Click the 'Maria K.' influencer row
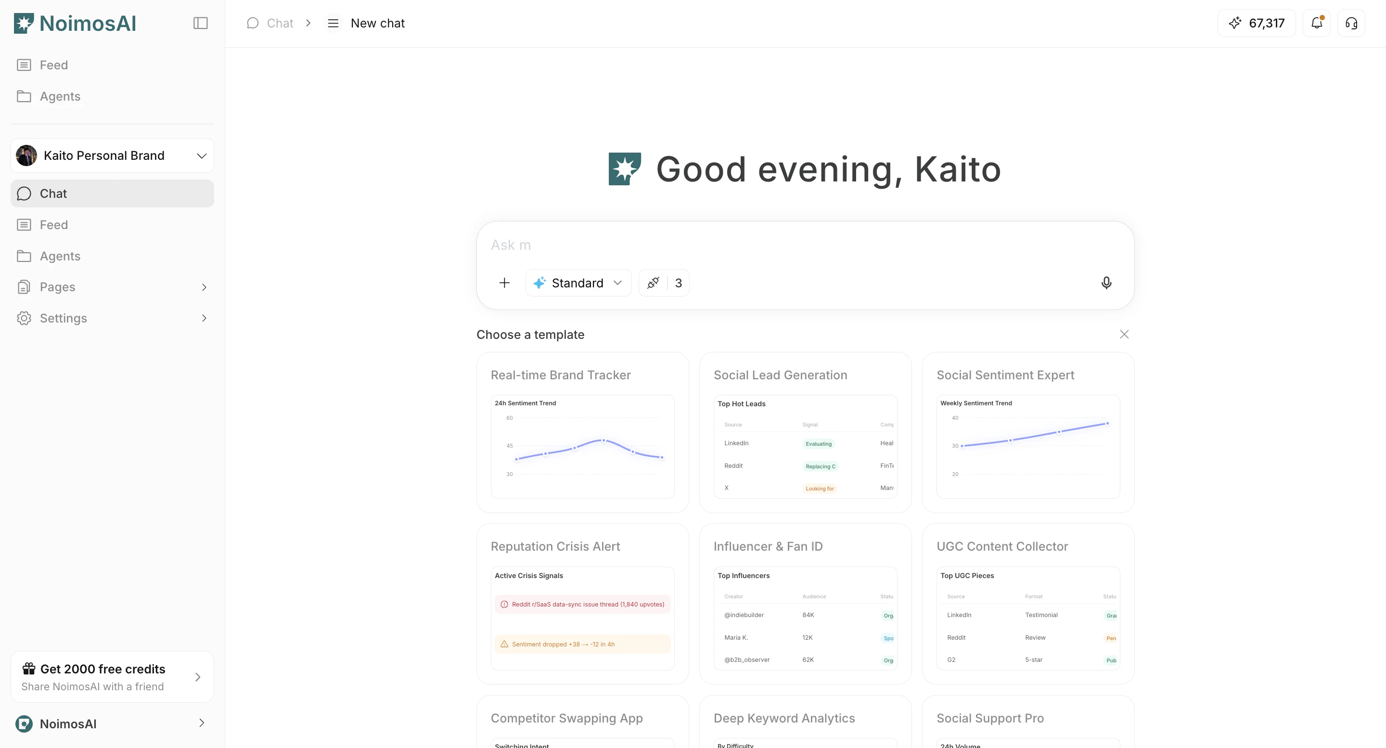 click(x=805, y=638)
